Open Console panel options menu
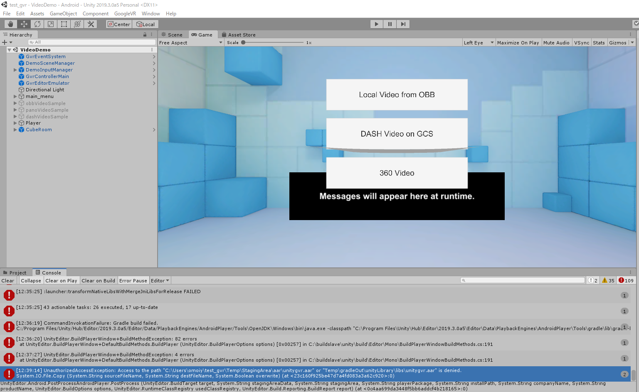 630,272
